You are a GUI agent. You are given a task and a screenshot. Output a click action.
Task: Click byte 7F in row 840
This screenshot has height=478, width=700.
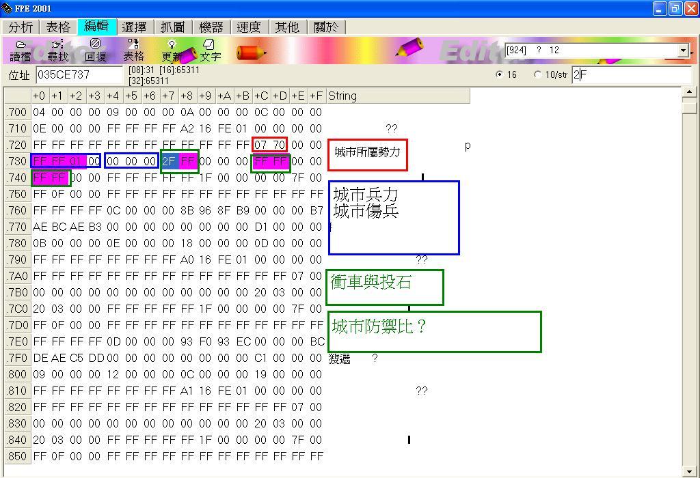297,440
